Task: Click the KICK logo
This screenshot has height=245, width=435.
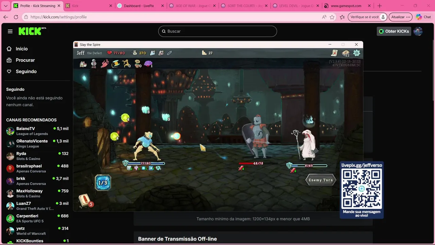Action: coord(32,31)
